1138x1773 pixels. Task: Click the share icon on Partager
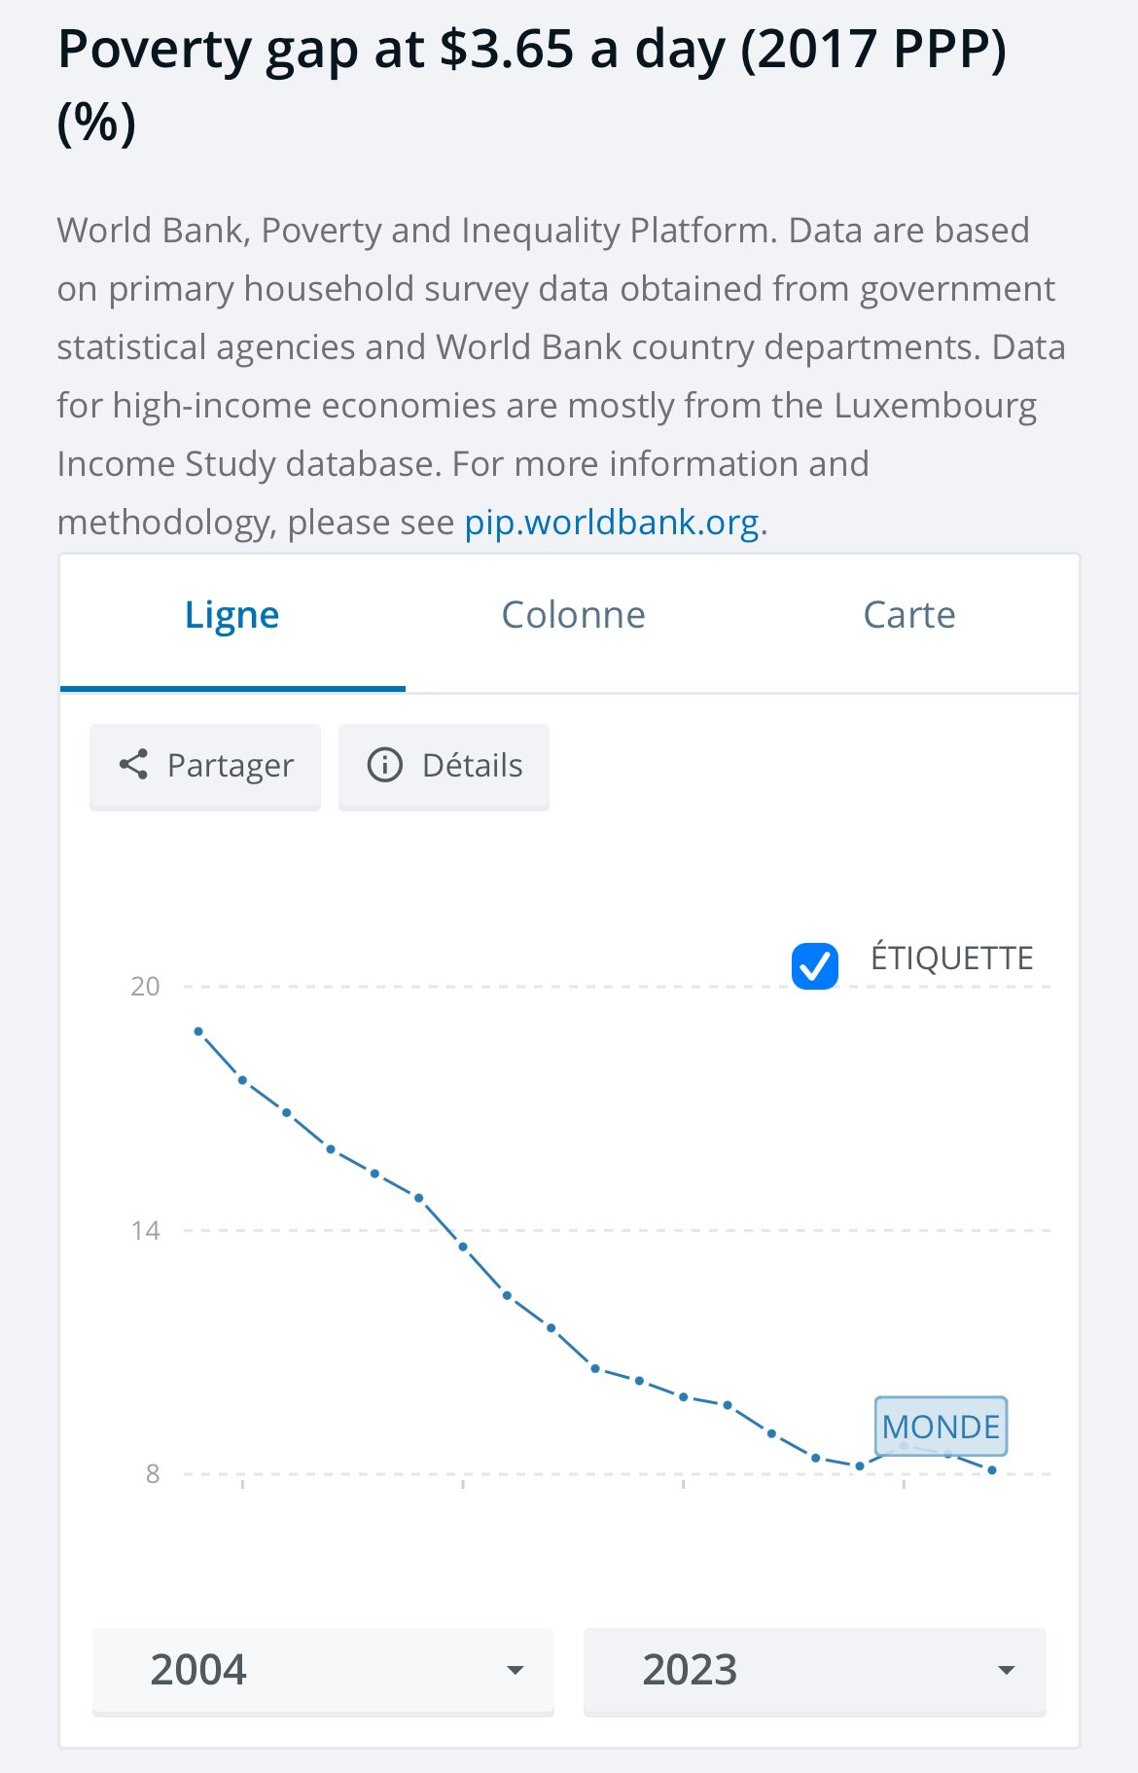133,765
